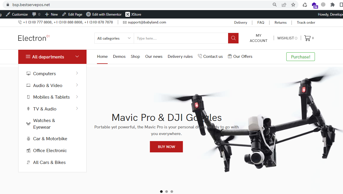Open the Extensions puzzle icon
Viewport: 343px width, 194px height.
click(x=333, y=5)
